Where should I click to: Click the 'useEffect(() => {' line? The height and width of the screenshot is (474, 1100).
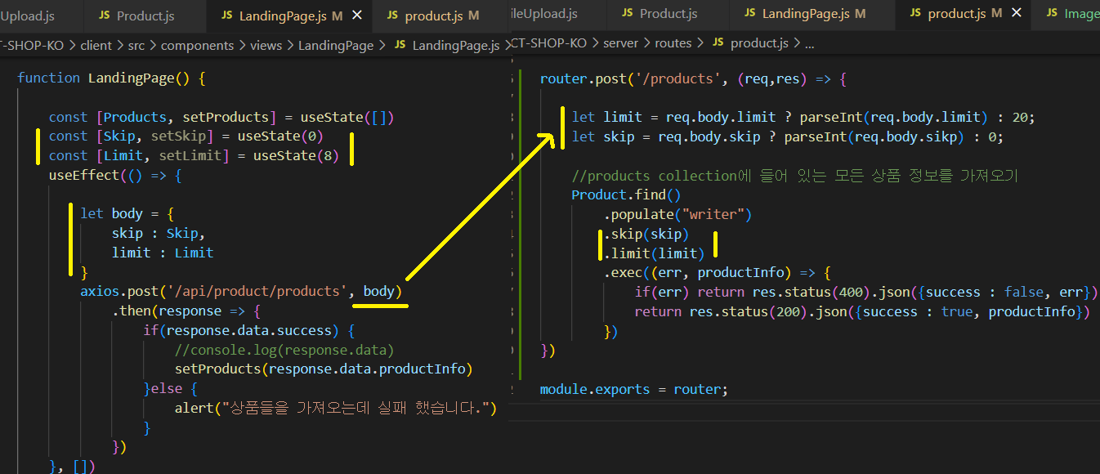click(x=115, y=175)
